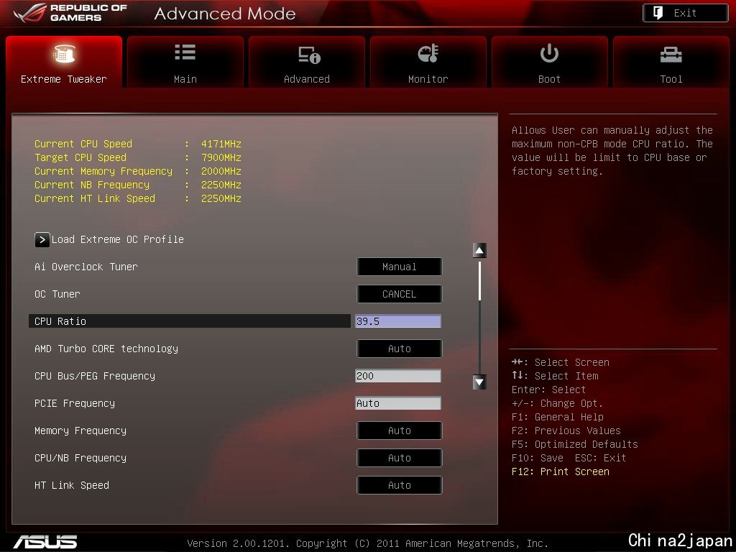Click the ASUS logo at bottom left
736x552 pixels.
pyautogui.click(x=45, y=542)
